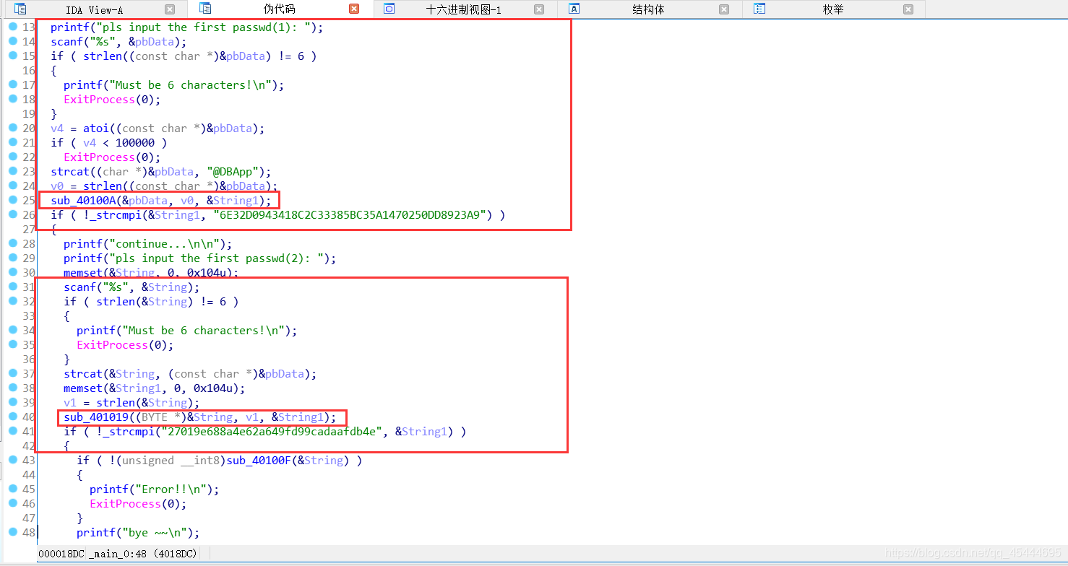This screenshot has height=566, width=1068.
Task: Close the 伪代码 tab
Action: tap(354, 9)
